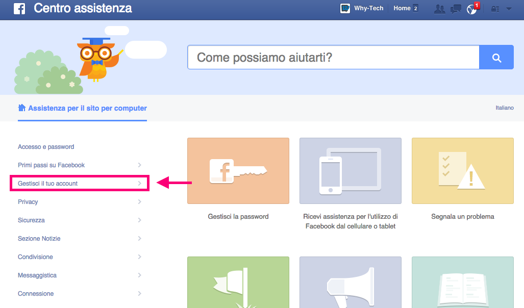Click the Facebook logo in header
Image resolution: width=524 pixels, height=308 pixels.
(x=19, y=9)
